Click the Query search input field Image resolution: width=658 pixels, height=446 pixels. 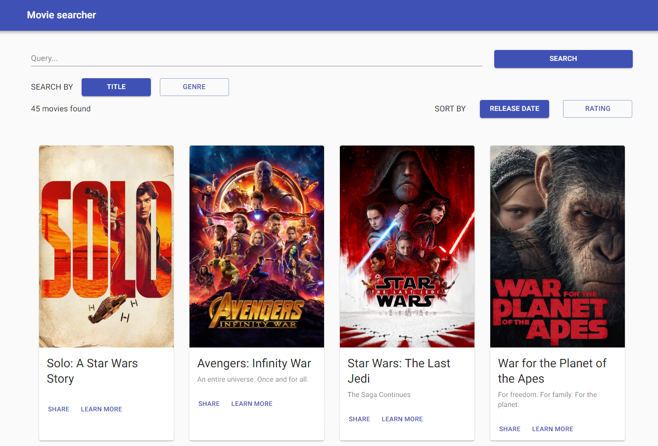pyautogui.click(x=256, y=58)
